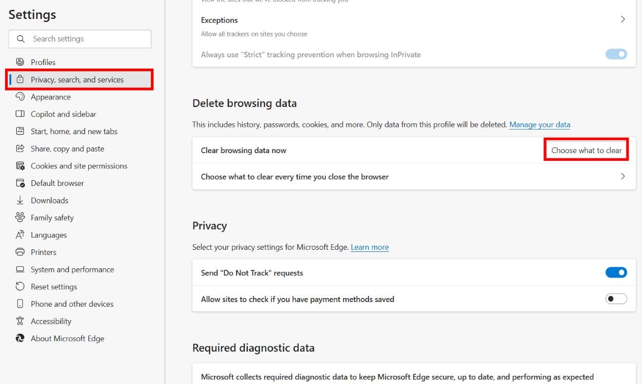Screen dimensions: 642x384
Task: Click the Copilot and sidebar icon
Action: point(20,114)
